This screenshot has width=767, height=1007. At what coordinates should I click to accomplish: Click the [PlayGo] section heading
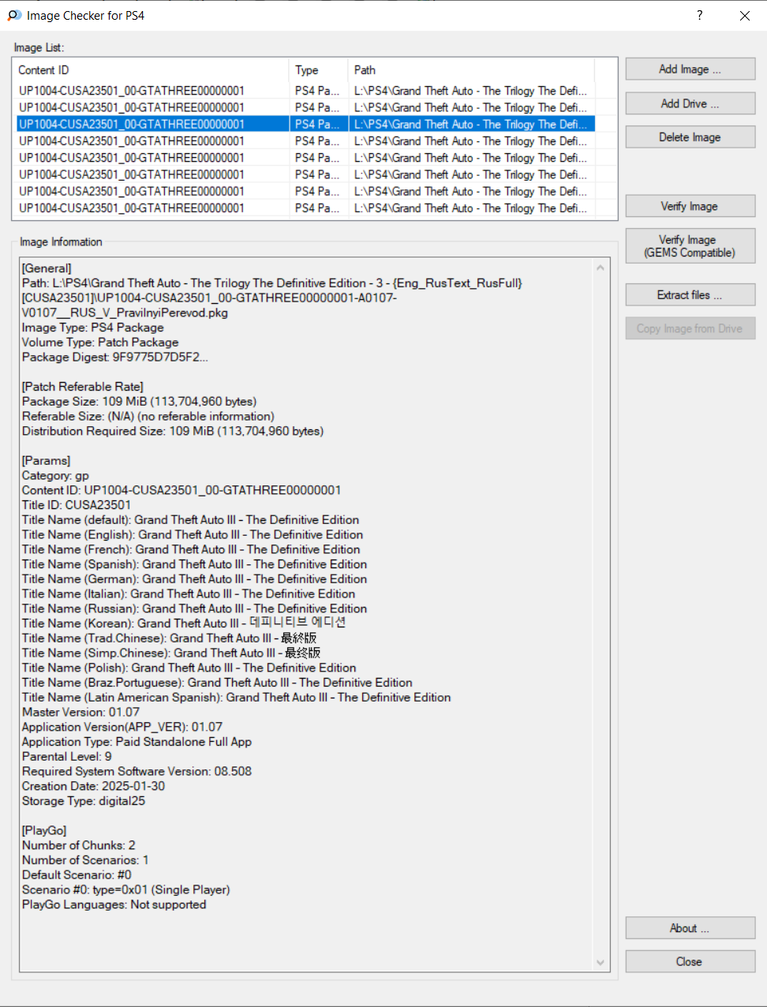(44, 831)
